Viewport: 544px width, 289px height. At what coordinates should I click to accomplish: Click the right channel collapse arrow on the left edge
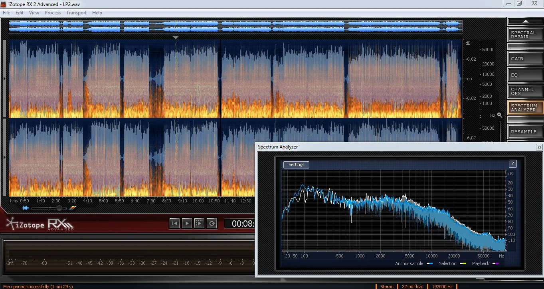click(4, 158)
